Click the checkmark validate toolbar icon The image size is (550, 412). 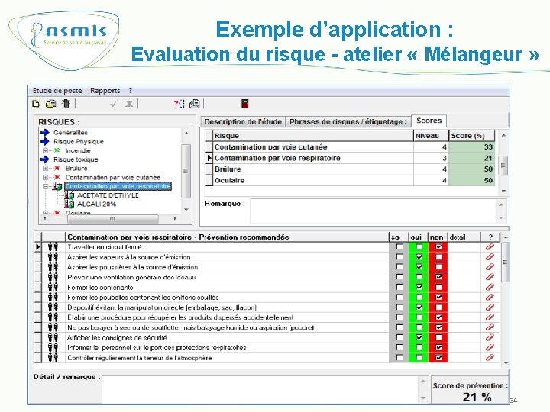pos(113,104)
